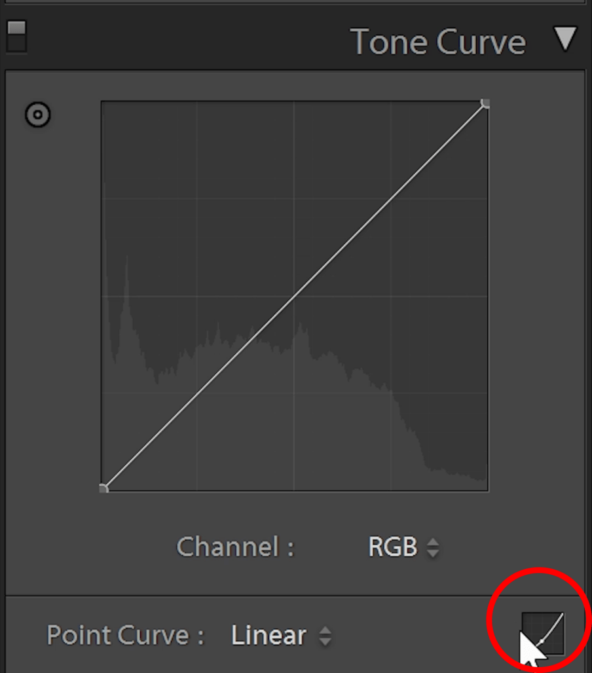Screen dimensions: 592x673
Task: Click the up-down arrows beside Linear
Action: [x=324, y=636]
